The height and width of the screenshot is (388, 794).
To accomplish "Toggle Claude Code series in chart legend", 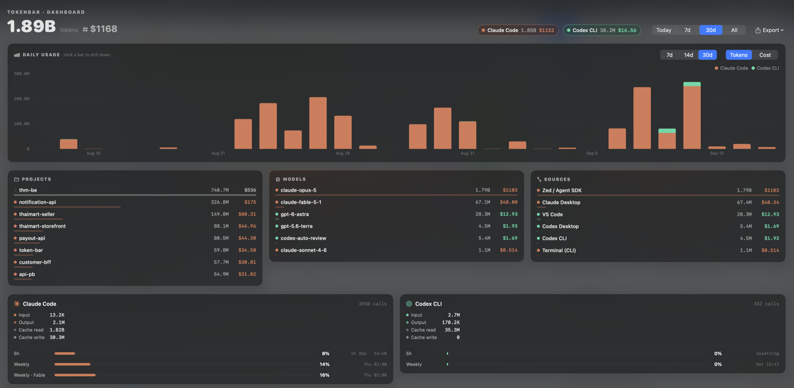I will click(x=731, y=68).
